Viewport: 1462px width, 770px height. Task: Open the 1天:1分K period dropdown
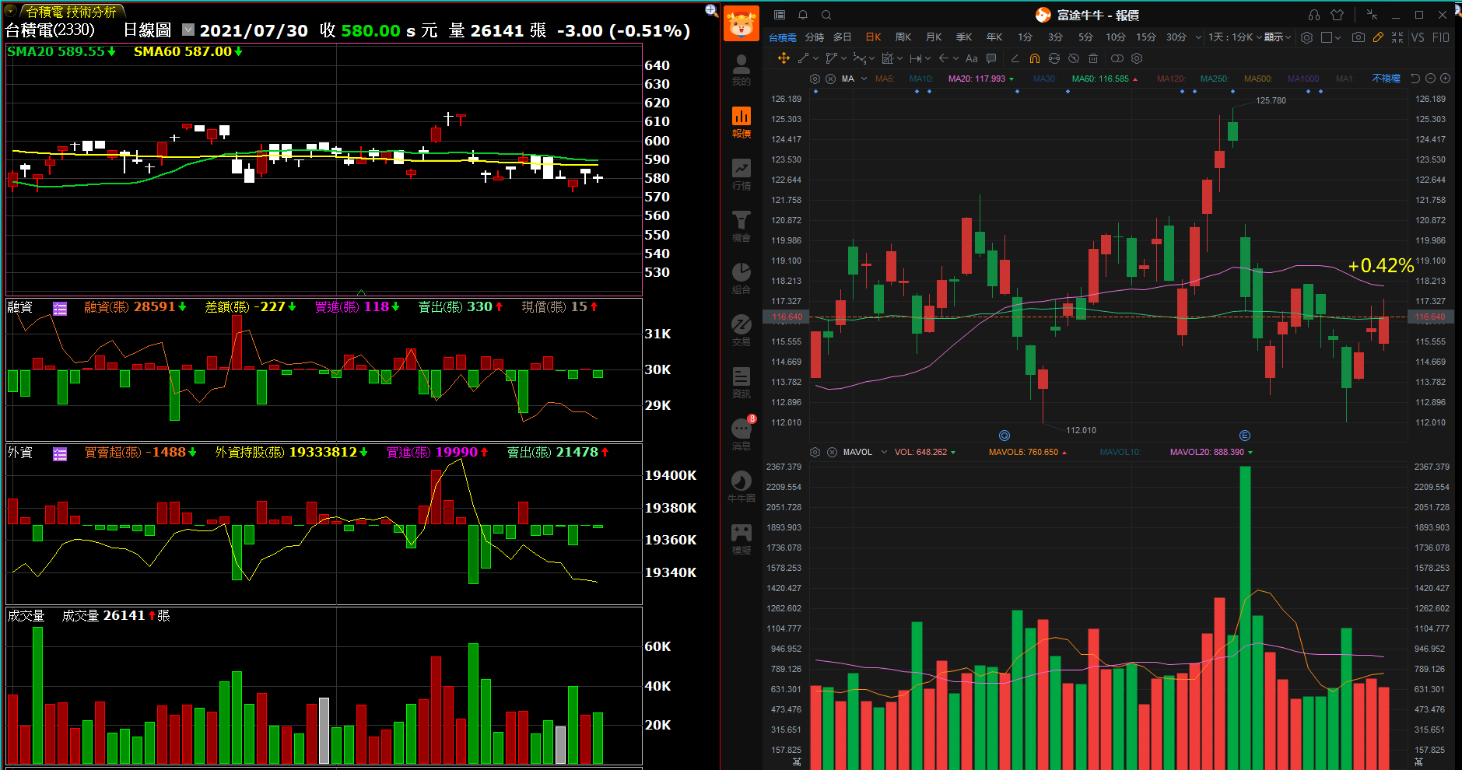coord(1234,37)
